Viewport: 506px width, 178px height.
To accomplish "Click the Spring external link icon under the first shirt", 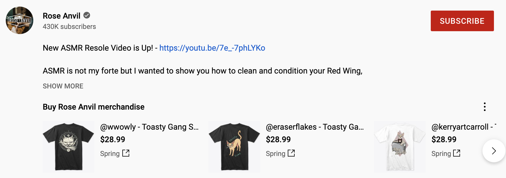I will point(126,153).
